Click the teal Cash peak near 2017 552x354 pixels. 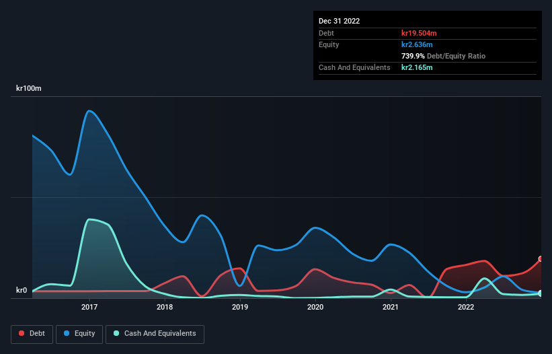point(91,220)
